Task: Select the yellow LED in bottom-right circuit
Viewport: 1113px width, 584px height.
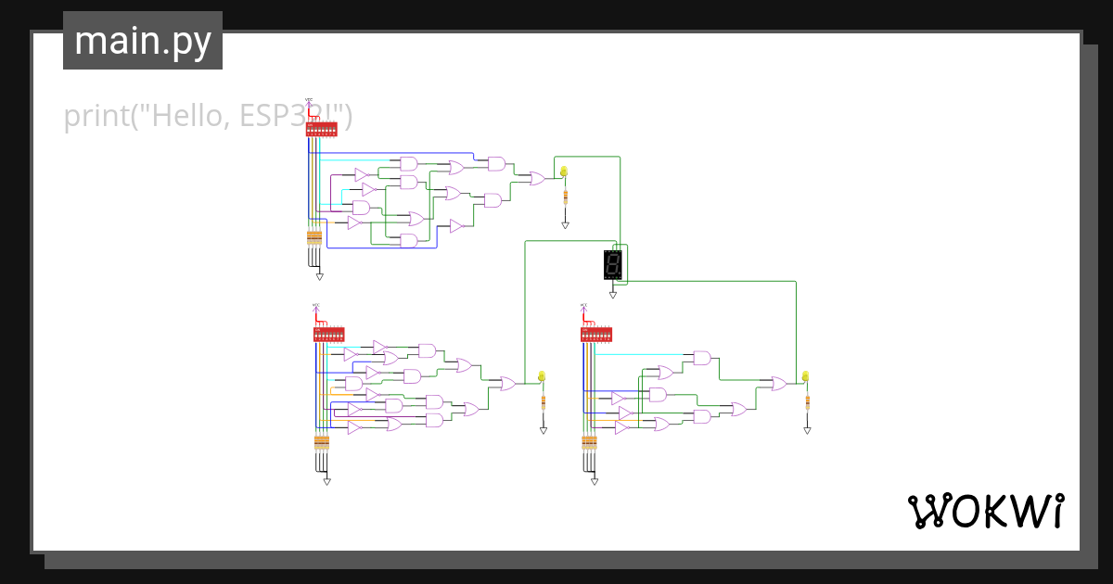Action: pyautogui.click(x=805, y=376)
